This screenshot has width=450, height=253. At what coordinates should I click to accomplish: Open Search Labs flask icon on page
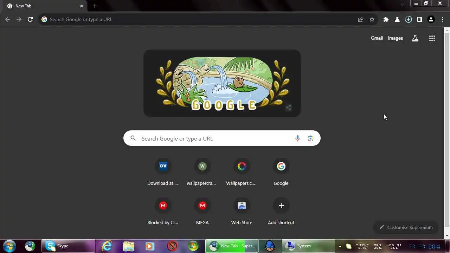pos(415,38)
